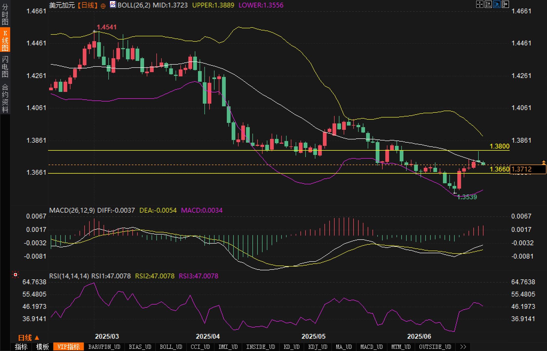Open the 日线 period dropdown at bottom left
This screenshot has width=547, height=351.
pyautogui.click(x=29, y=338)
